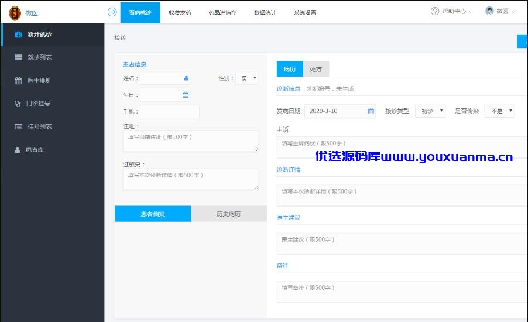The width and height of the screenshot is (528, 322).
Task: Open the 性别 dropdown
Action: (x=247, y=78)
